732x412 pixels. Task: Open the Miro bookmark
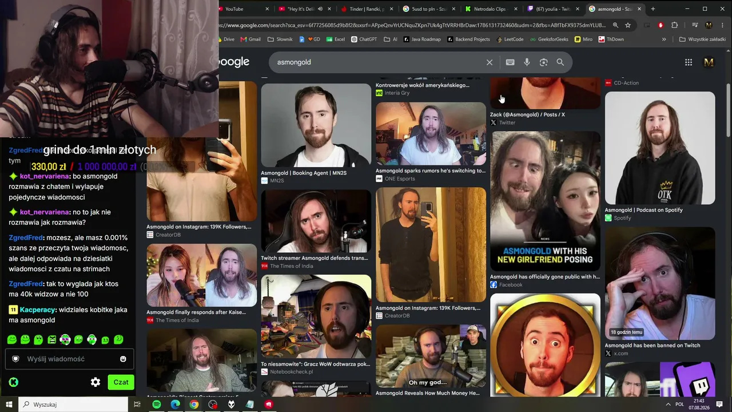pos(583,39)
